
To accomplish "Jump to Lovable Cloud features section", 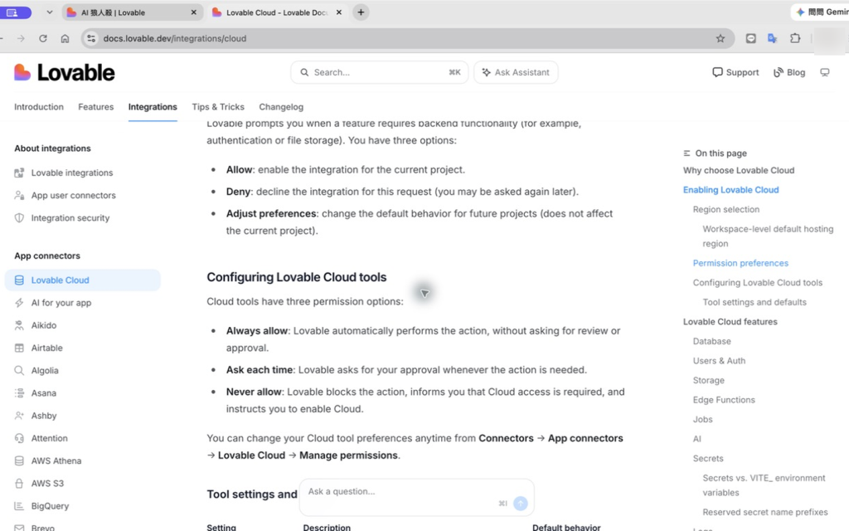I will coord(730,321).
